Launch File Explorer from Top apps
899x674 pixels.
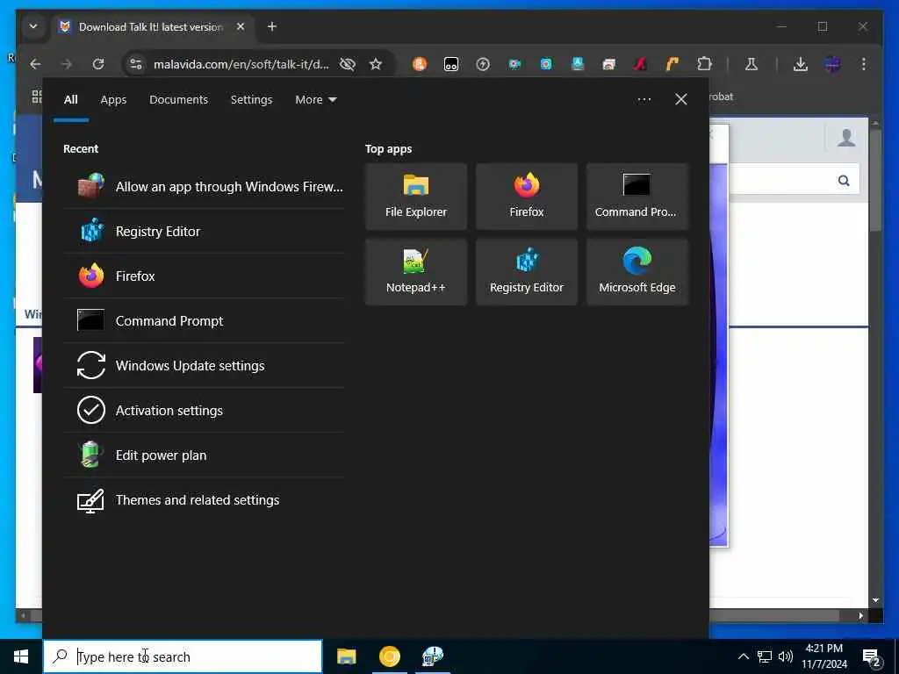pos(416,197)
